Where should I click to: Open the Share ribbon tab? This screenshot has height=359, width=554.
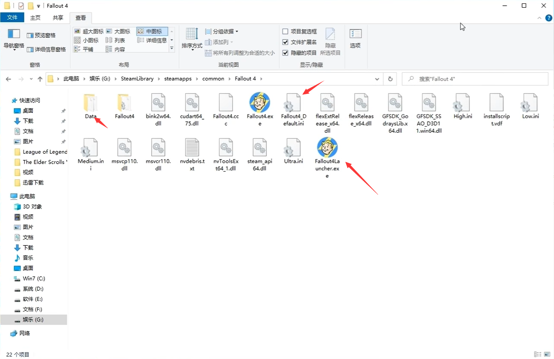pos(58,18)
